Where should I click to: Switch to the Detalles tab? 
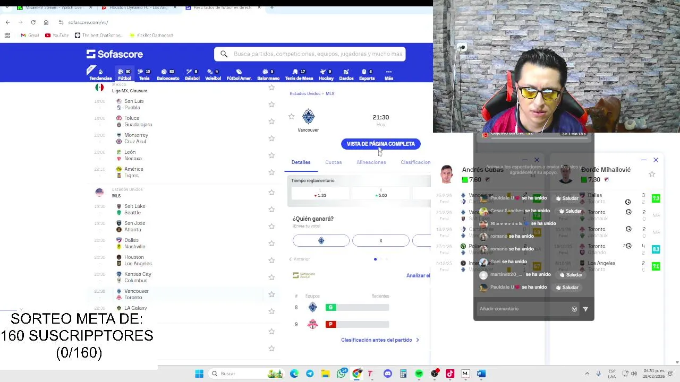click(301, 162)
